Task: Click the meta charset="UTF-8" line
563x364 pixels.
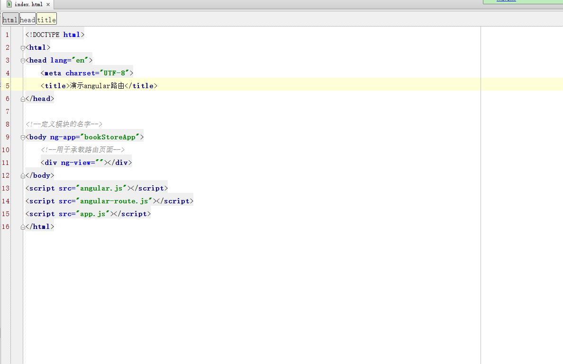Action: click(x=87, y=73)
